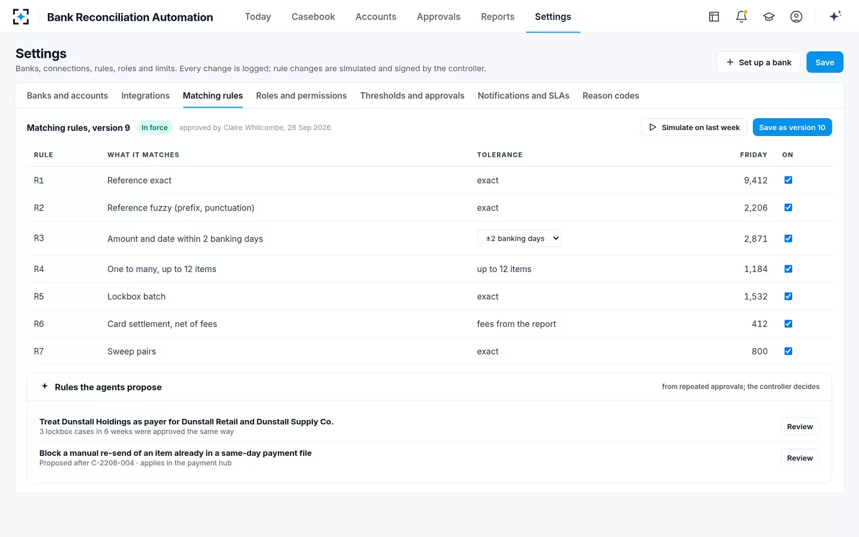
Task: Open Notifications and SLAs tab
Action: click(x=523, y=95)
